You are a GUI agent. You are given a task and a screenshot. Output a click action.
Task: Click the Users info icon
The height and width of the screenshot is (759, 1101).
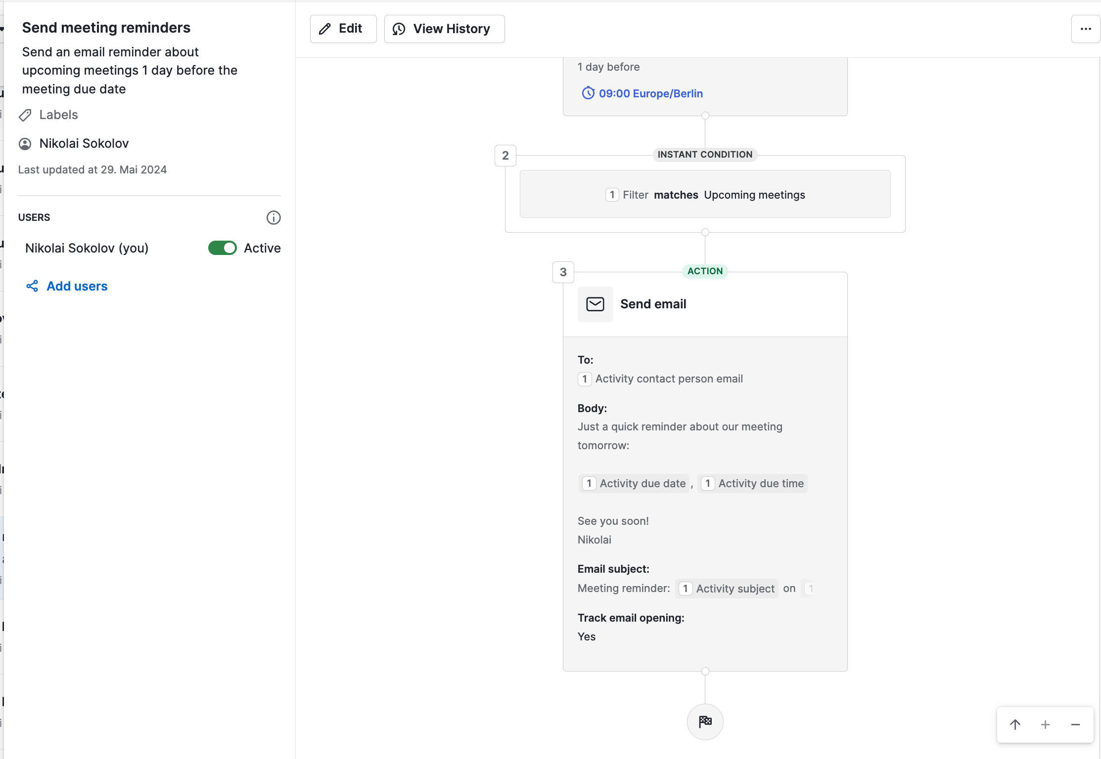point(274,217)
